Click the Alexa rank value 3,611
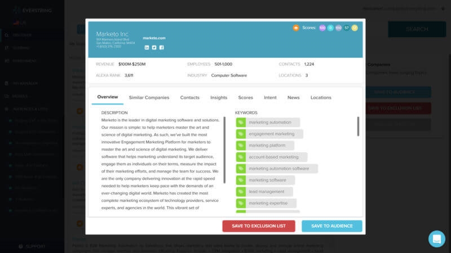Image resolution: width=451 pixels, height=253 pixels. (x=129, y=75)
